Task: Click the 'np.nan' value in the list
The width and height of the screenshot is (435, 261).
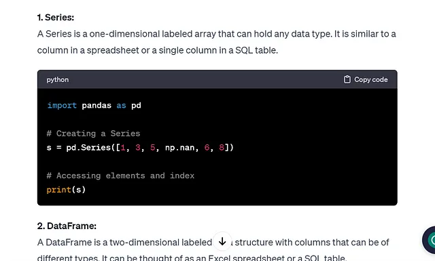Action: click(179, 148)
